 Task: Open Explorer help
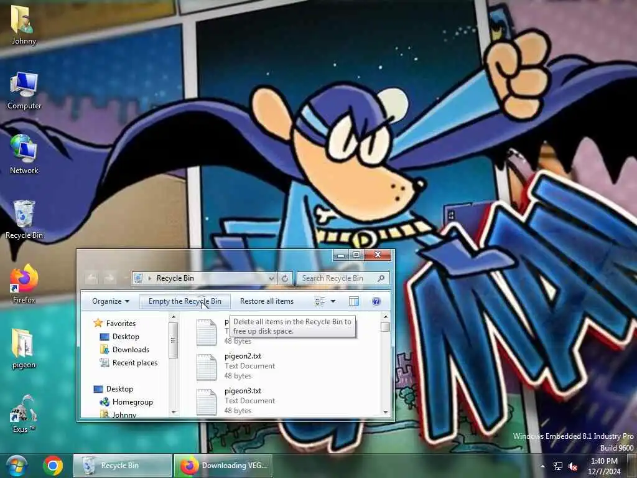point(376,301)
